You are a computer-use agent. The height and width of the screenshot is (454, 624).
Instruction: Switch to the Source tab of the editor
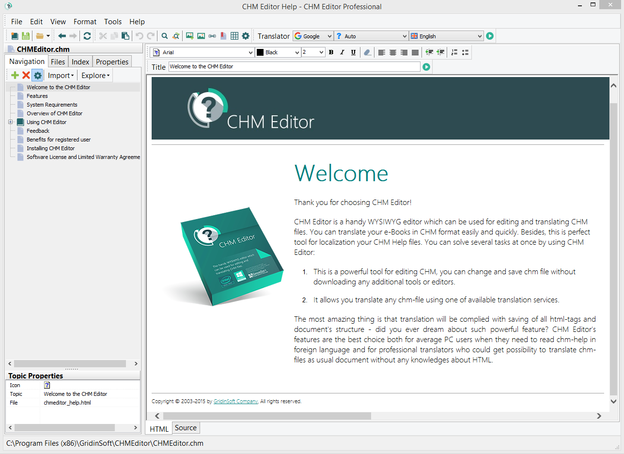186,428
